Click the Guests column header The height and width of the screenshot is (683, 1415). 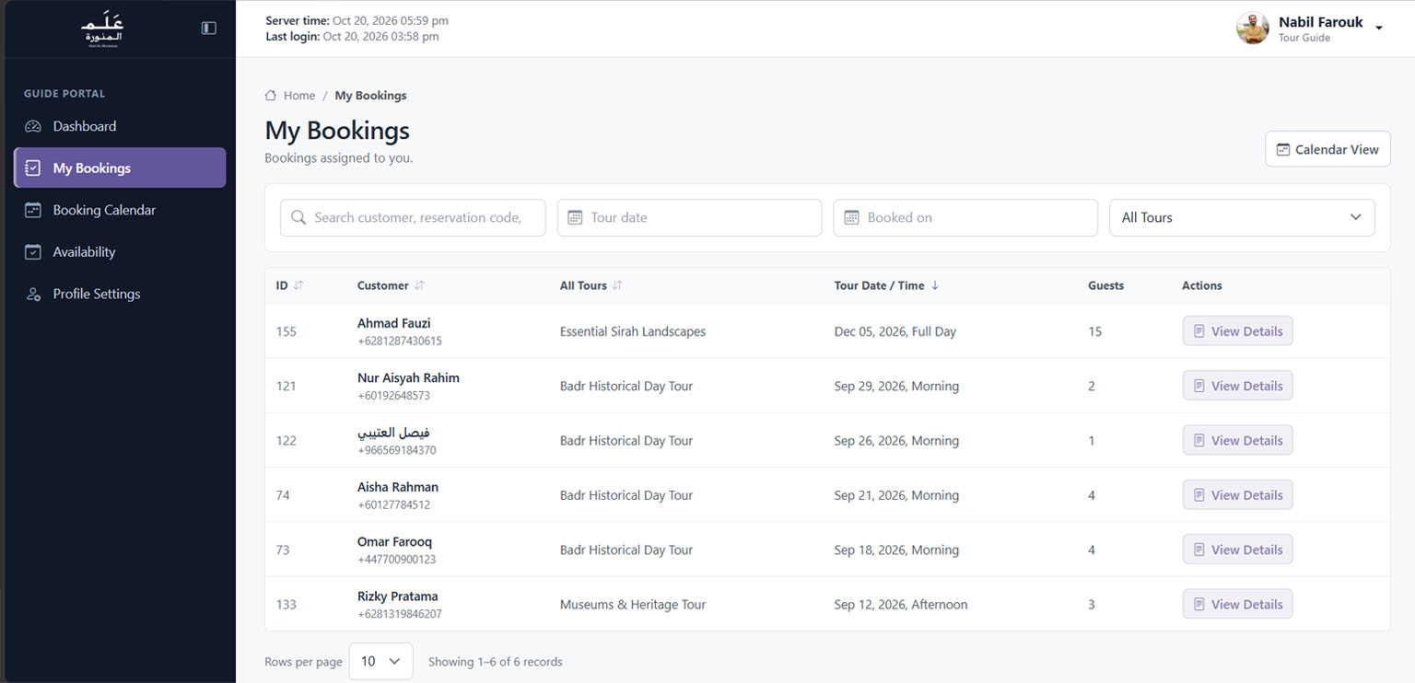tap(1105, 285)
